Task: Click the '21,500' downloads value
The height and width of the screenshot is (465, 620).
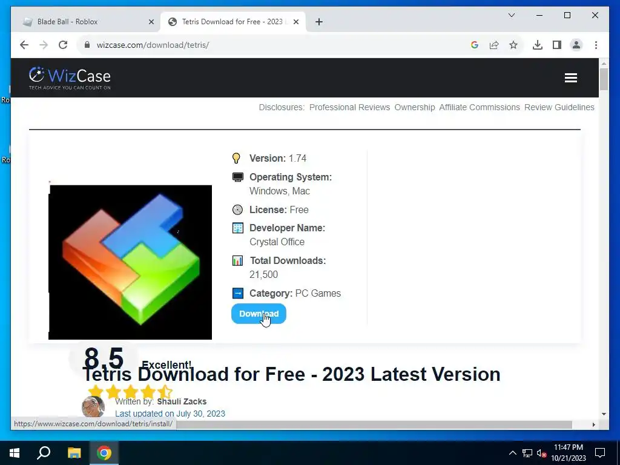Action: (264, 274)
